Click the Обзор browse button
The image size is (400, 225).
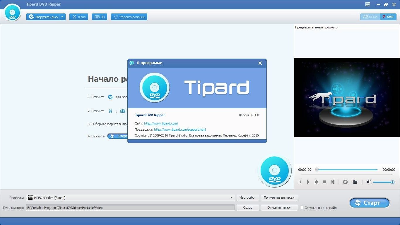[x=247, y=207]
